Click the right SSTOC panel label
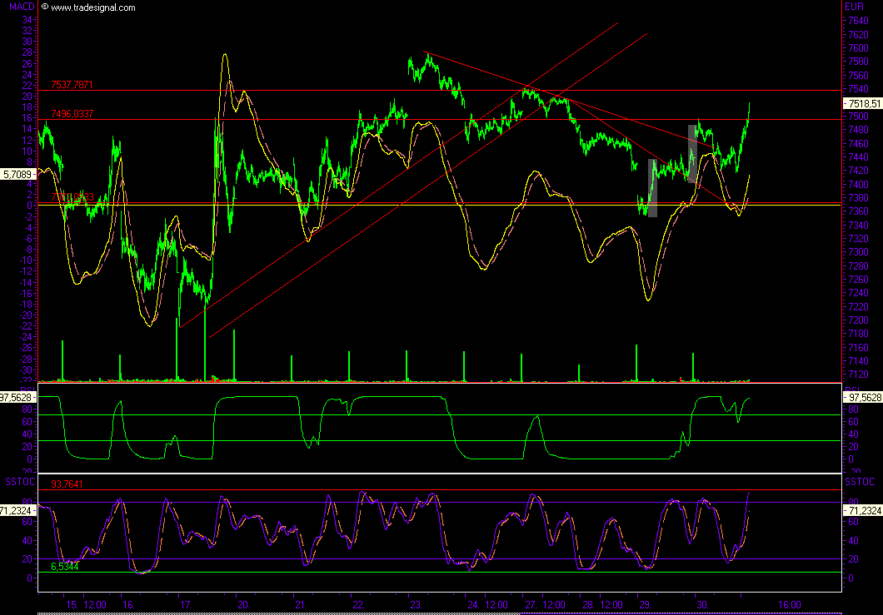883x615 pixels. 861,482
